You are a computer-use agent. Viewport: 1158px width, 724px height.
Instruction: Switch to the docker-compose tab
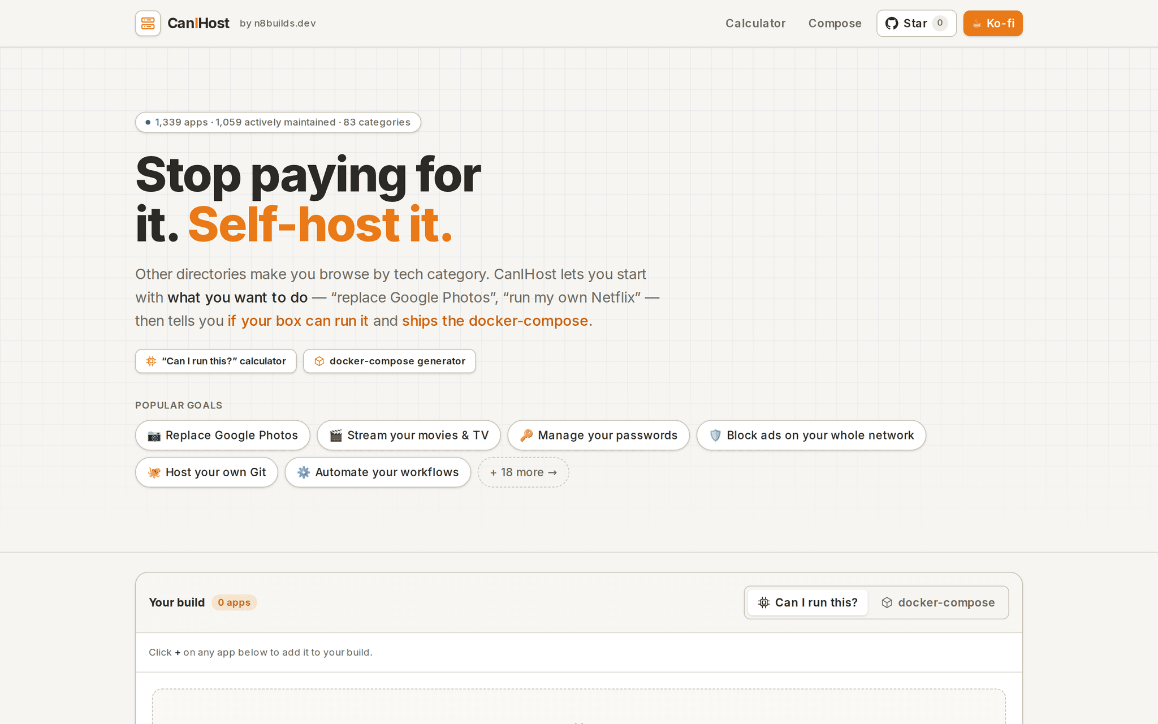point(938,602)
